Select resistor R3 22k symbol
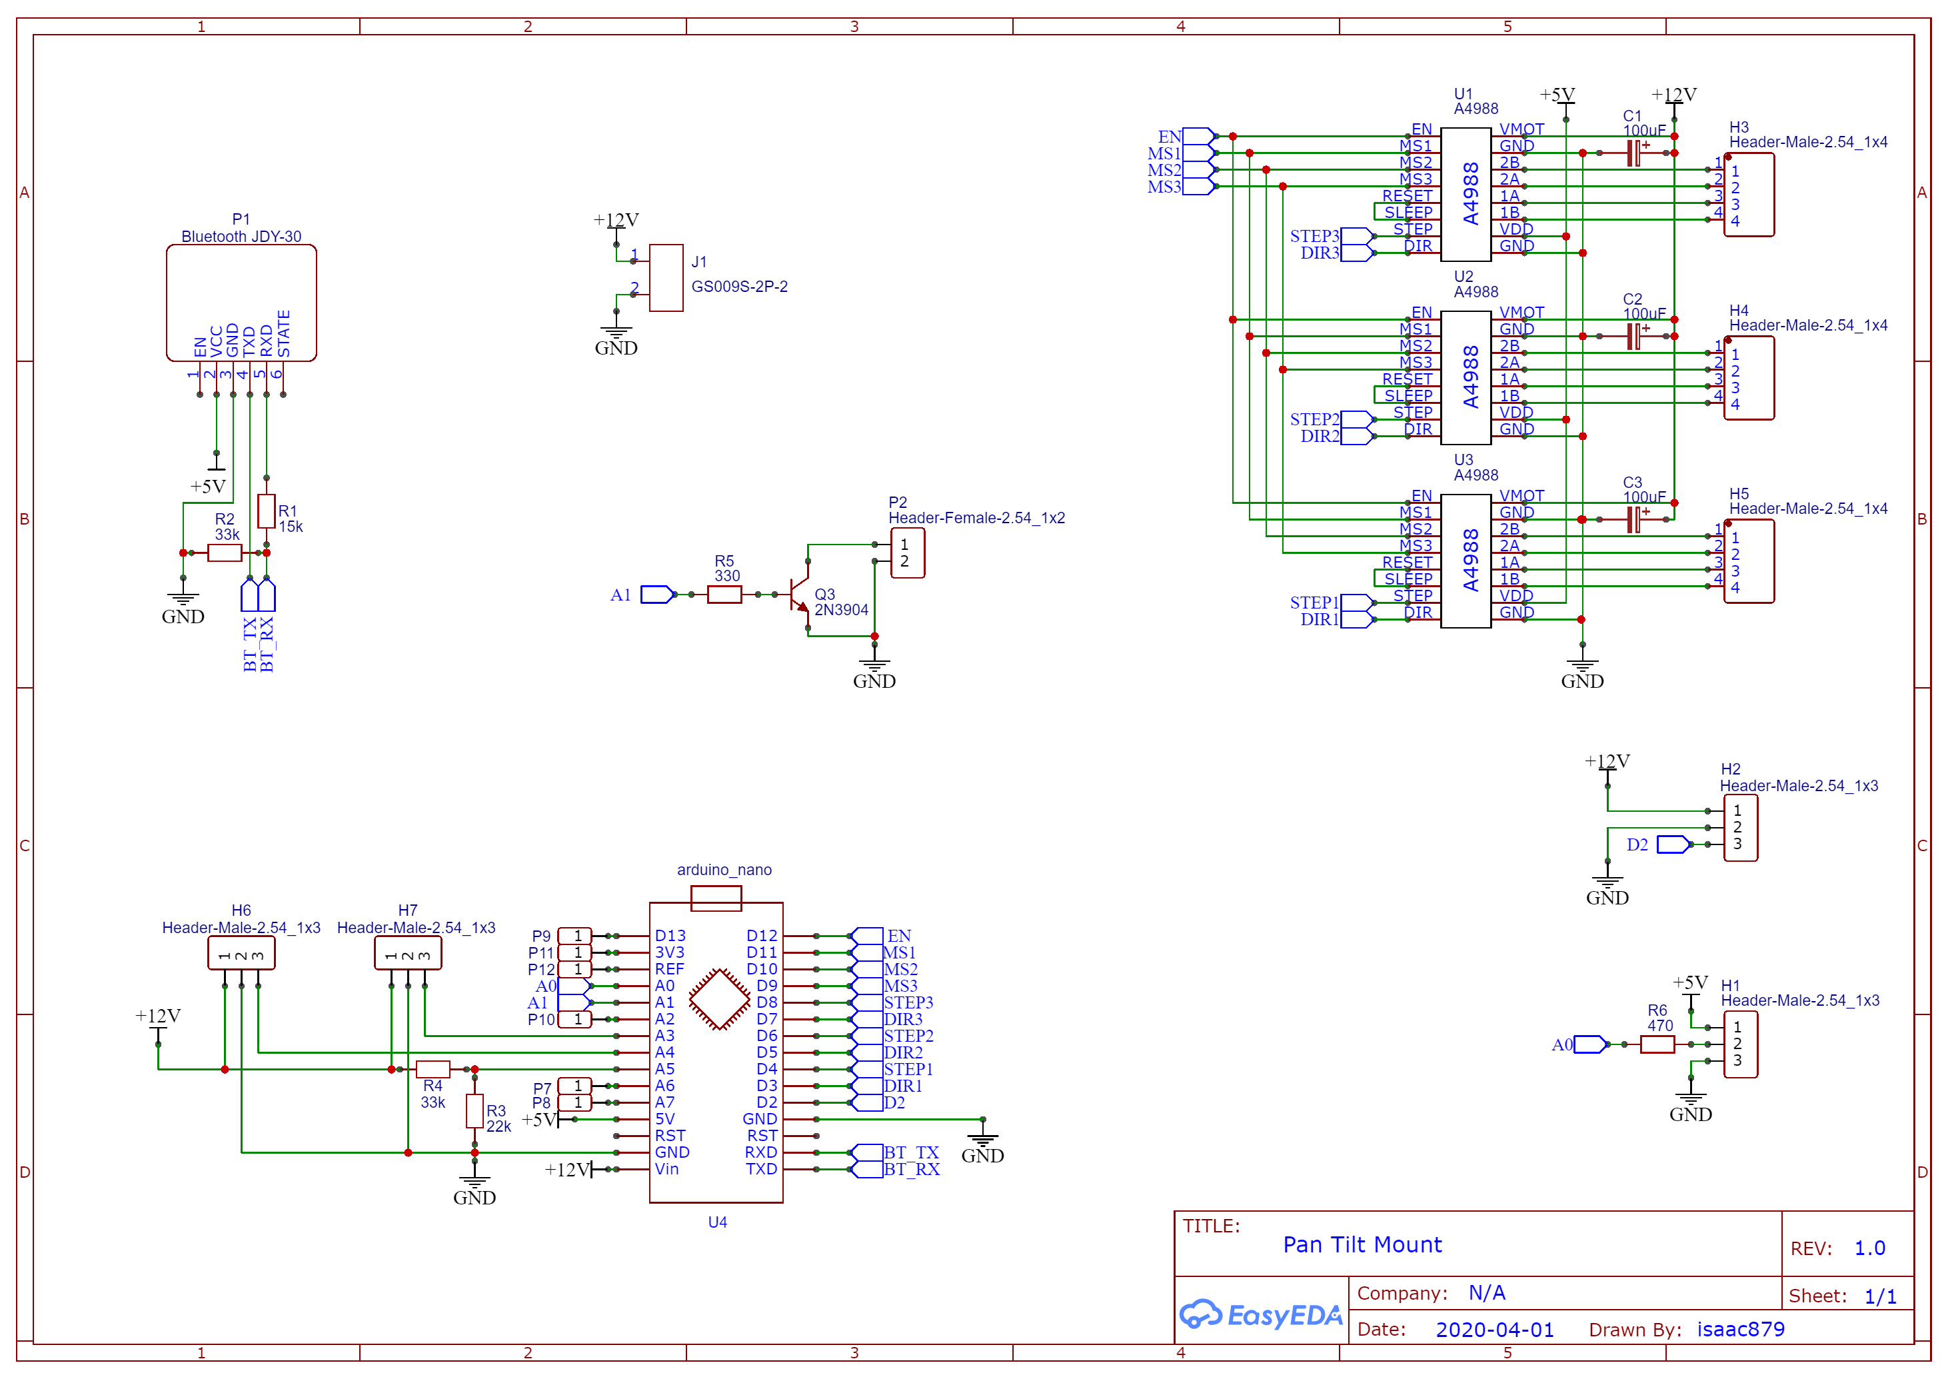The height and width of the screenshot is (1379, 1948). point(475,1110)
